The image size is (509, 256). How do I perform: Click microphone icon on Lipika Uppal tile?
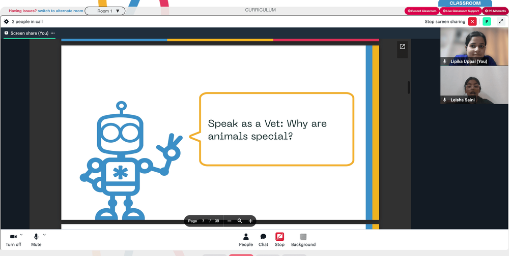pyautogui.click(x=445, y=61)
